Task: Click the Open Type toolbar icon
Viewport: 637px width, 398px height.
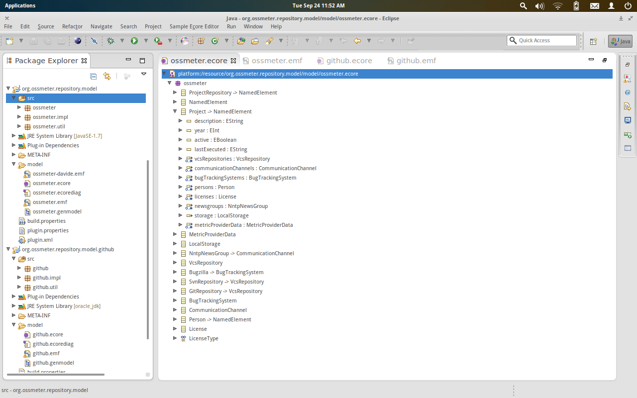Action: tap(241, 41)
